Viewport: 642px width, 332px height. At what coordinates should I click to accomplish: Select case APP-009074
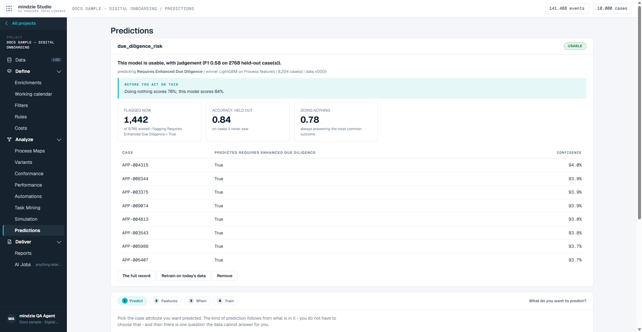pos(135,206)
